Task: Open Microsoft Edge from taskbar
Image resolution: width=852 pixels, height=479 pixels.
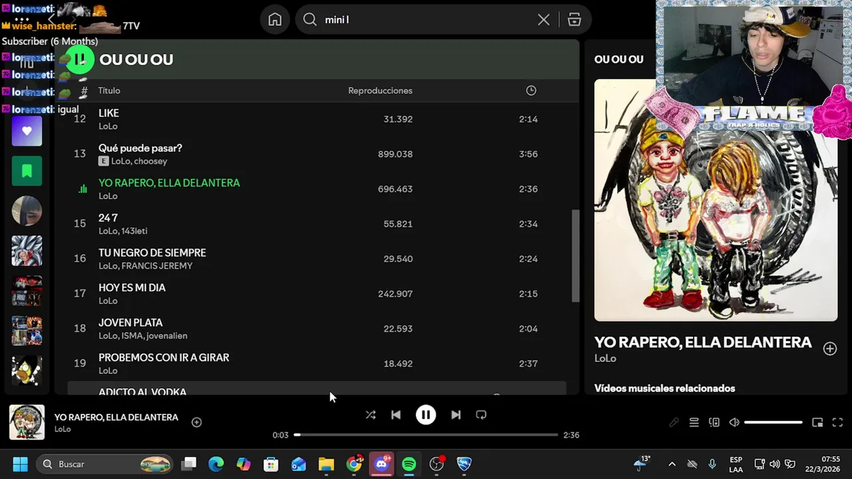Action: [x=216, y=464]
